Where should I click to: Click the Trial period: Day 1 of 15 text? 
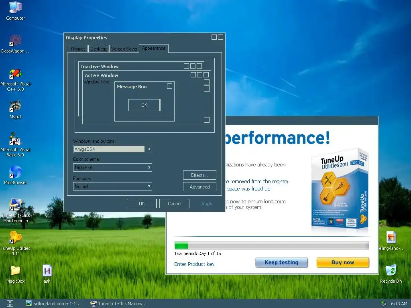[197, 253]
